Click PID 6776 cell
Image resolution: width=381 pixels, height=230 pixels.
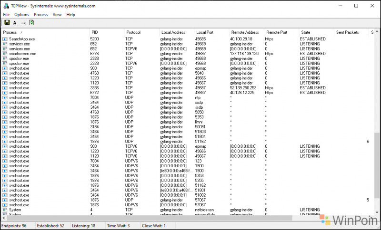point(94,54)
